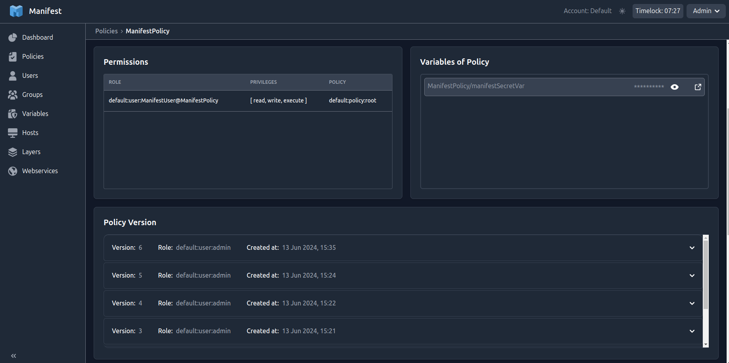Click the POLICY column header
Screen dimensions: 729x363
coord(337,82)
